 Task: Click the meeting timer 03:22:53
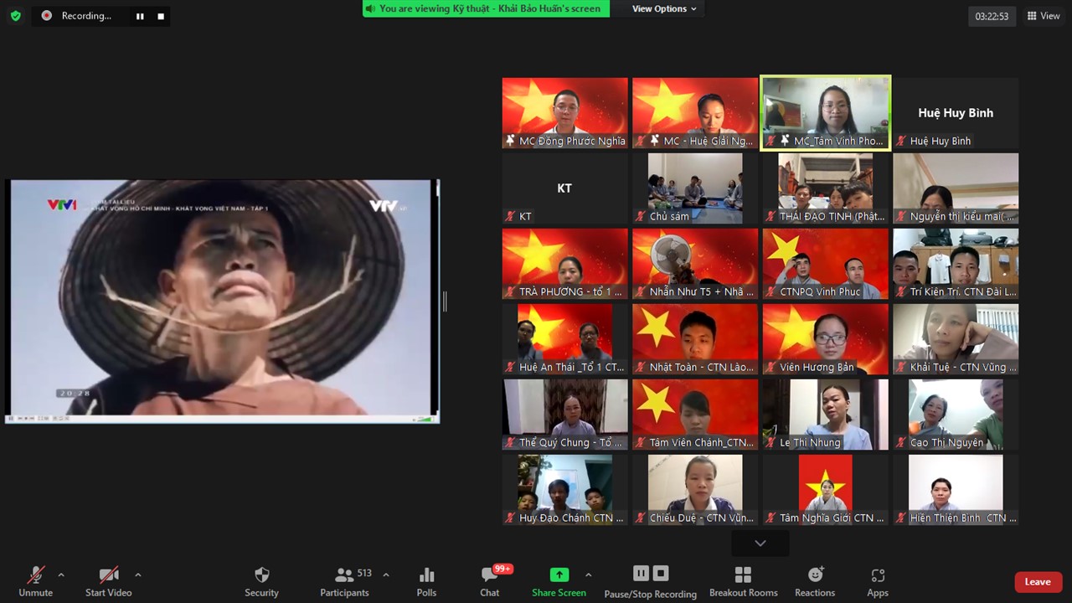point(992,16)
